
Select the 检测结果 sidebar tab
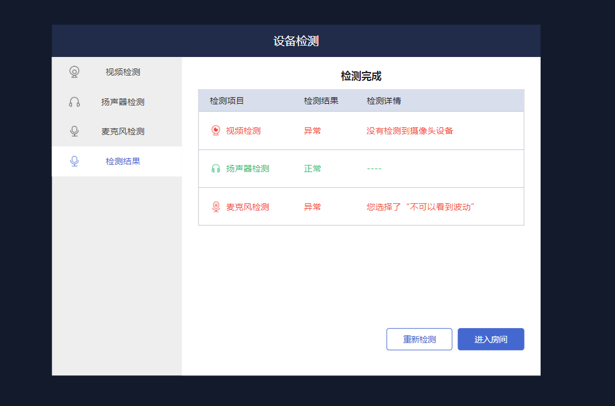point(122,161)
